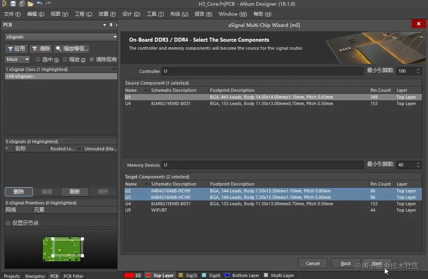Sort Target Components by Layer header
This screenshot has height=279, width=428.
[x=408, y=184]
